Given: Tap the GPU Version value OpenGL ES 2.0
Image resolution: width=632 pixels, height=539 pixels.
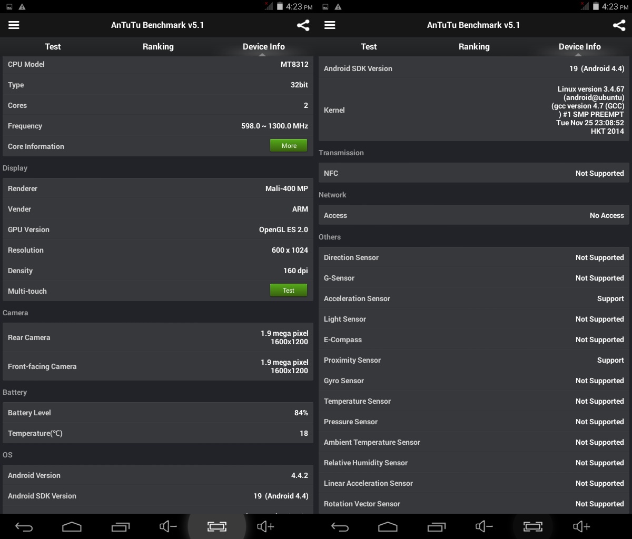Looking at the screenshot, I should 283,229.
